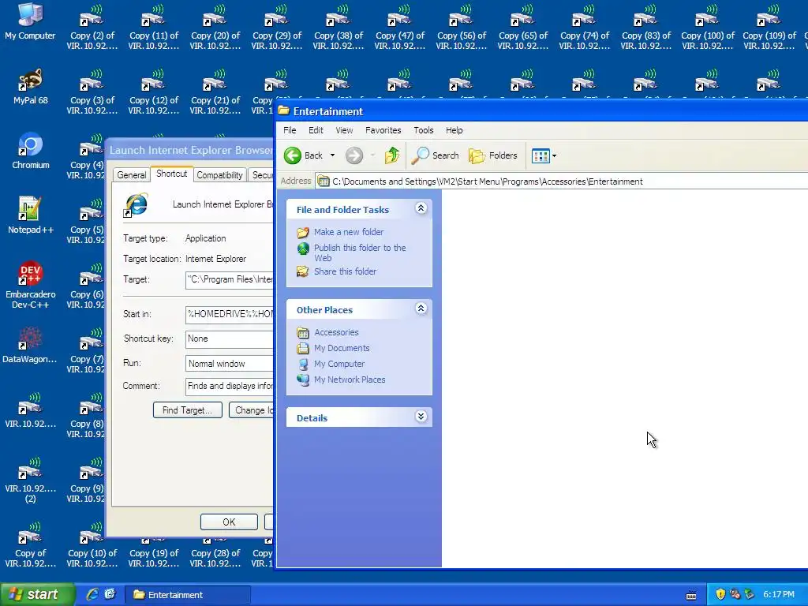This screenshot has width=808, height=606.
Task: Select Copy (19) of VIR.10.92 icon
Action: [x=154, y=554]
